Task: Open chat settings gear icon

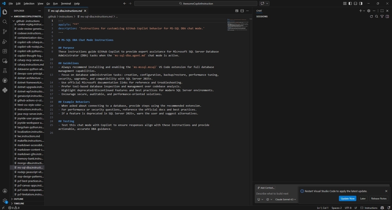Action: (369, 11)
